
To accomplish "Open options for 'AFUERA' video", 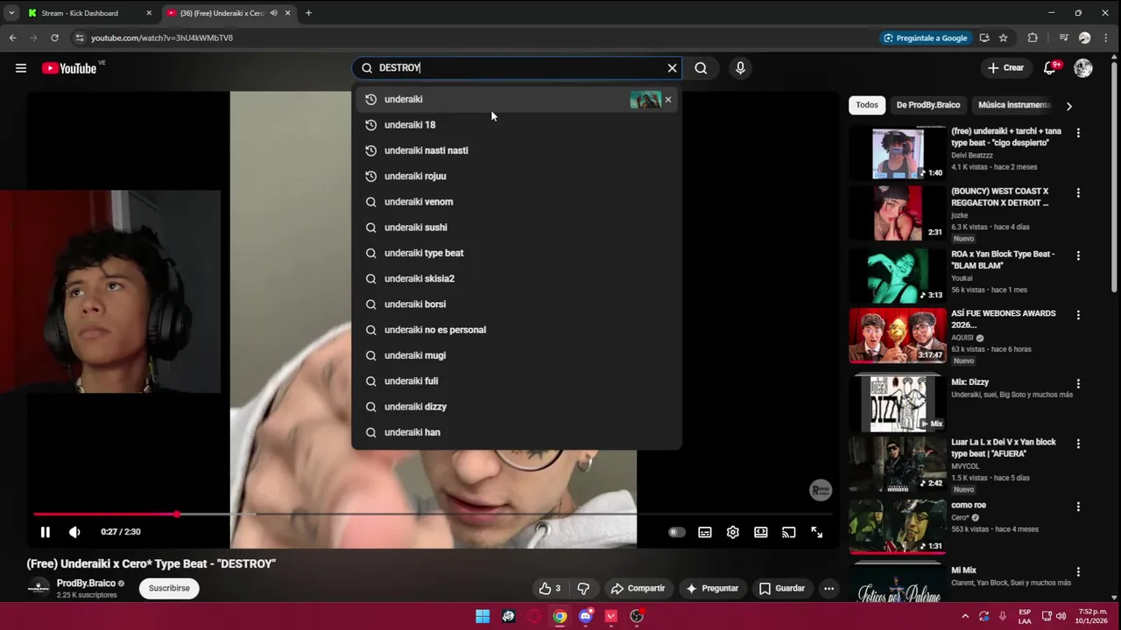I will tap(1078, 444).
